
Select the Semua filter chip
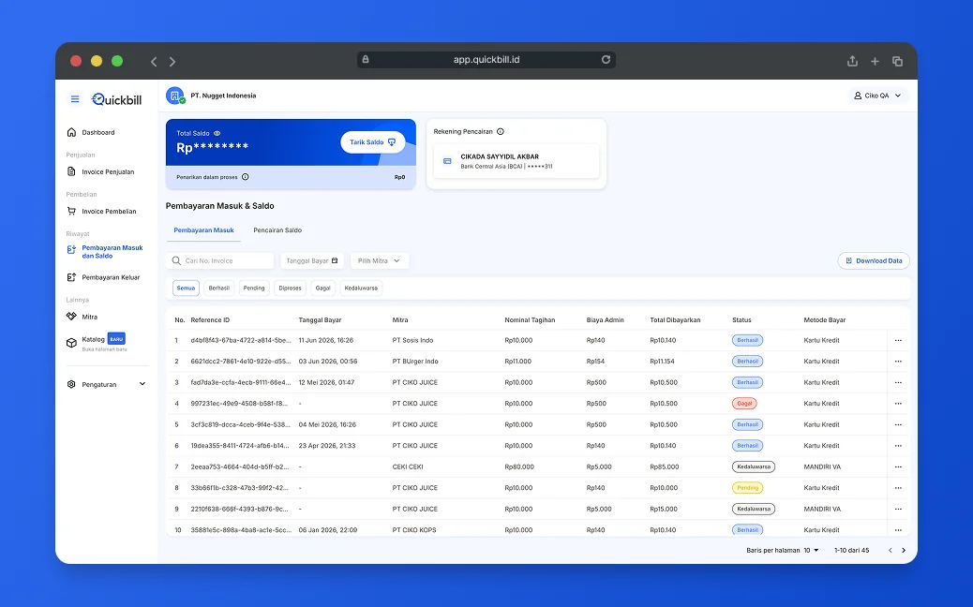tap(186, 288)
